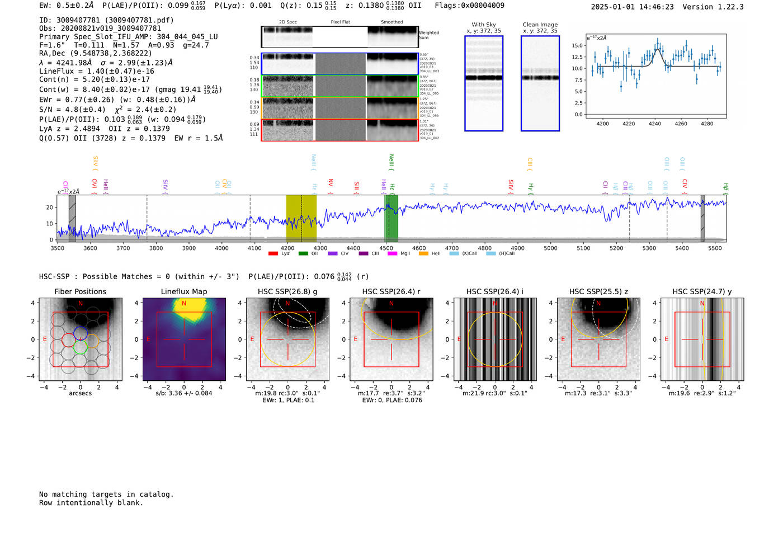Click the full-range blue spectrum plot

[x=392, y=219]
